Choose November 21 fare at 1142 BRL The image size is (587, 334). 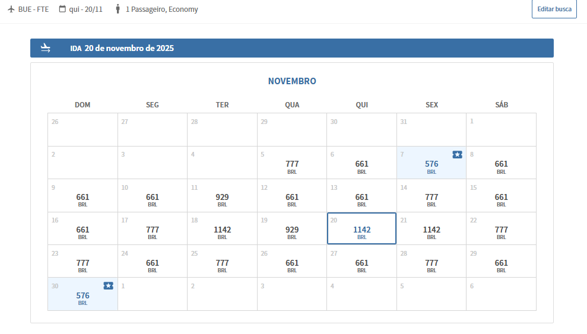(431, 228)
